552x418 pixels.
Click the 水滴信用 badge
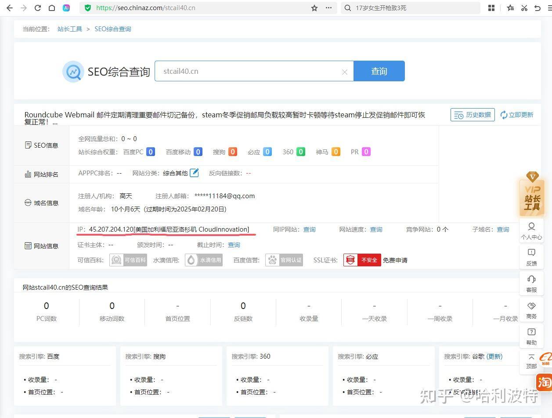[x=203, y=260]
